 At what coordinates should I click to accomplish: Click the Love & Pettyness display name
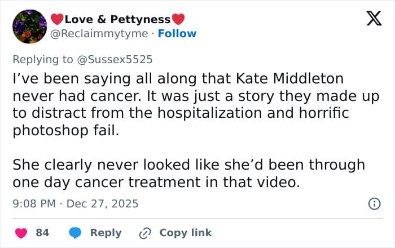tap(118, 19)
